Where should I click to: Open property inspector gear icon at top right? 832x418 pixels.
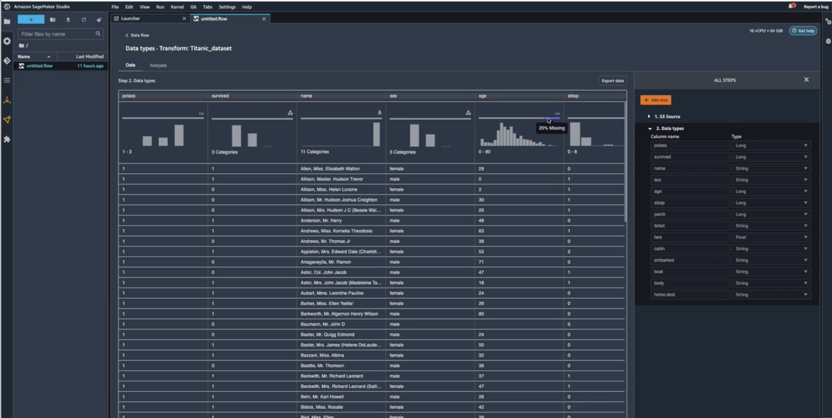(828, 22)
